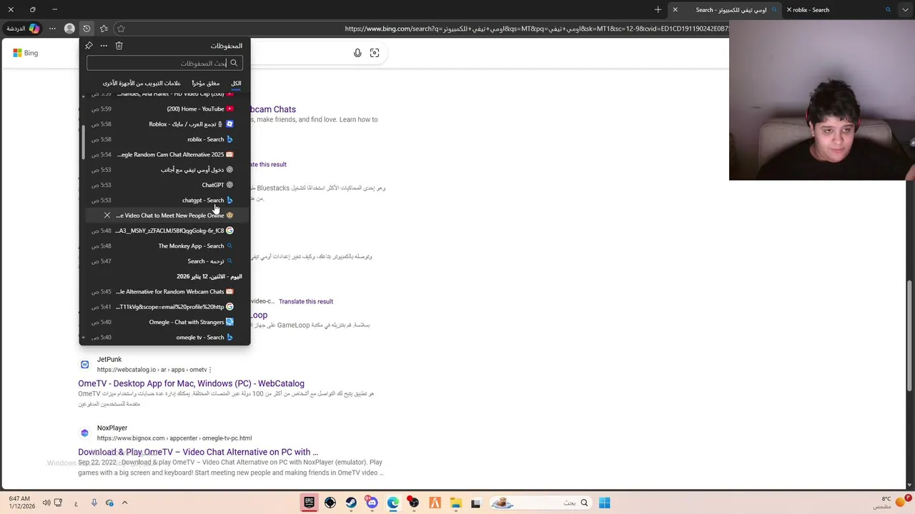The width and height of the screenshot is (915, 514).
Task: Open File Explorer from taskbar
Action: [x=455, y=503]
